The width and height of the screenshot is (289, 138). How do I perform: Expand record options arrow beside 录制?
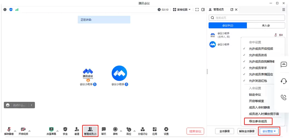[x=121, y=131]
